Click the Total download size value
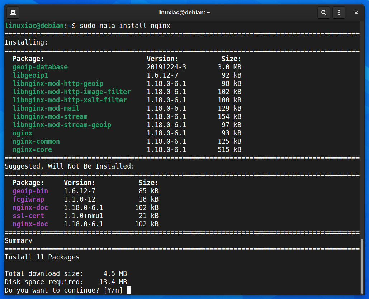This screenshot has width=369, height=299. 115,273
